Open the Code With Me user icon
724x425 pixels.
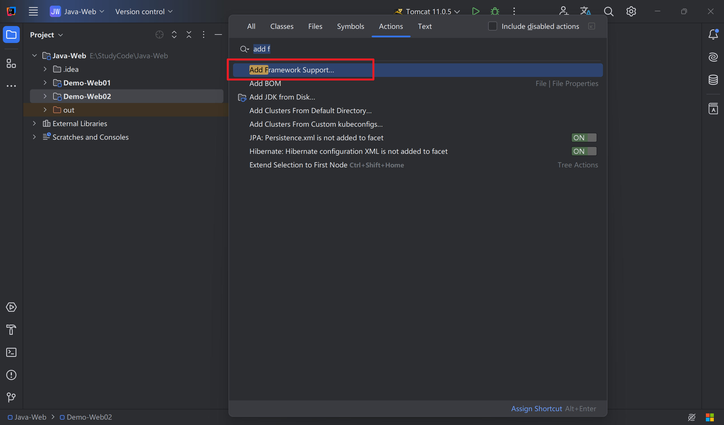[x=563, y=12]
